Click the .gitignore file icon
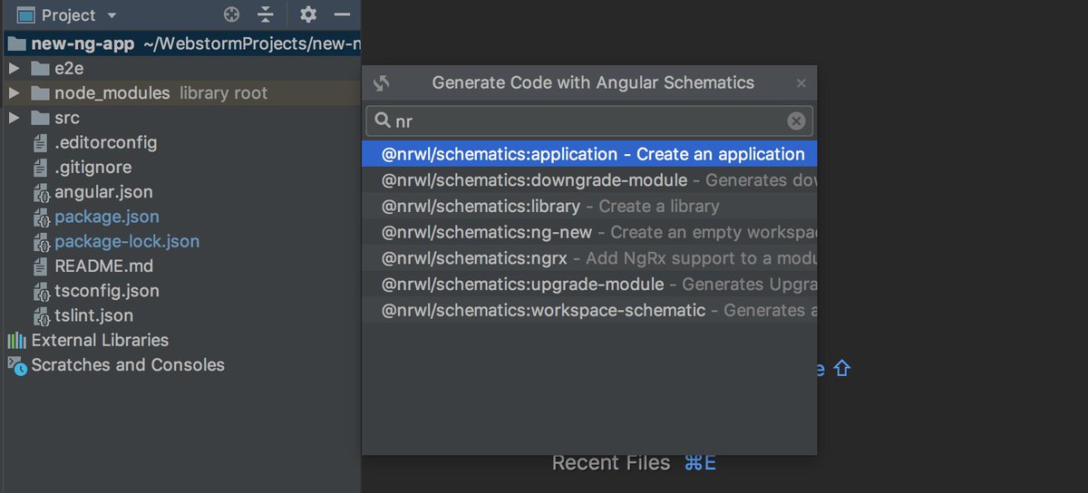Viewport: 1088px width, 493px height. click(40, 168)
